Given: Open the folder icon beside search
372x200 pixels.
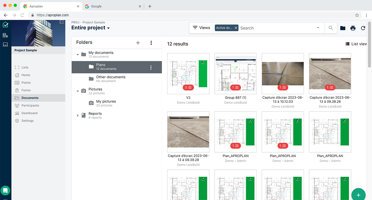Looking at the screenshot, I should [343, 28].
